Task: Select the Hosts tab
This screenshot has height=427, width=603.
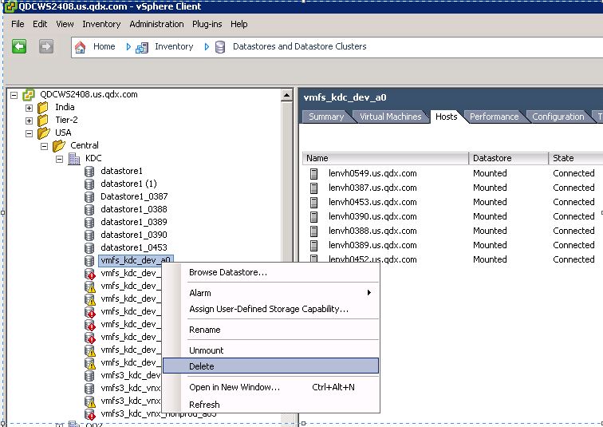Action: (446, 117)
